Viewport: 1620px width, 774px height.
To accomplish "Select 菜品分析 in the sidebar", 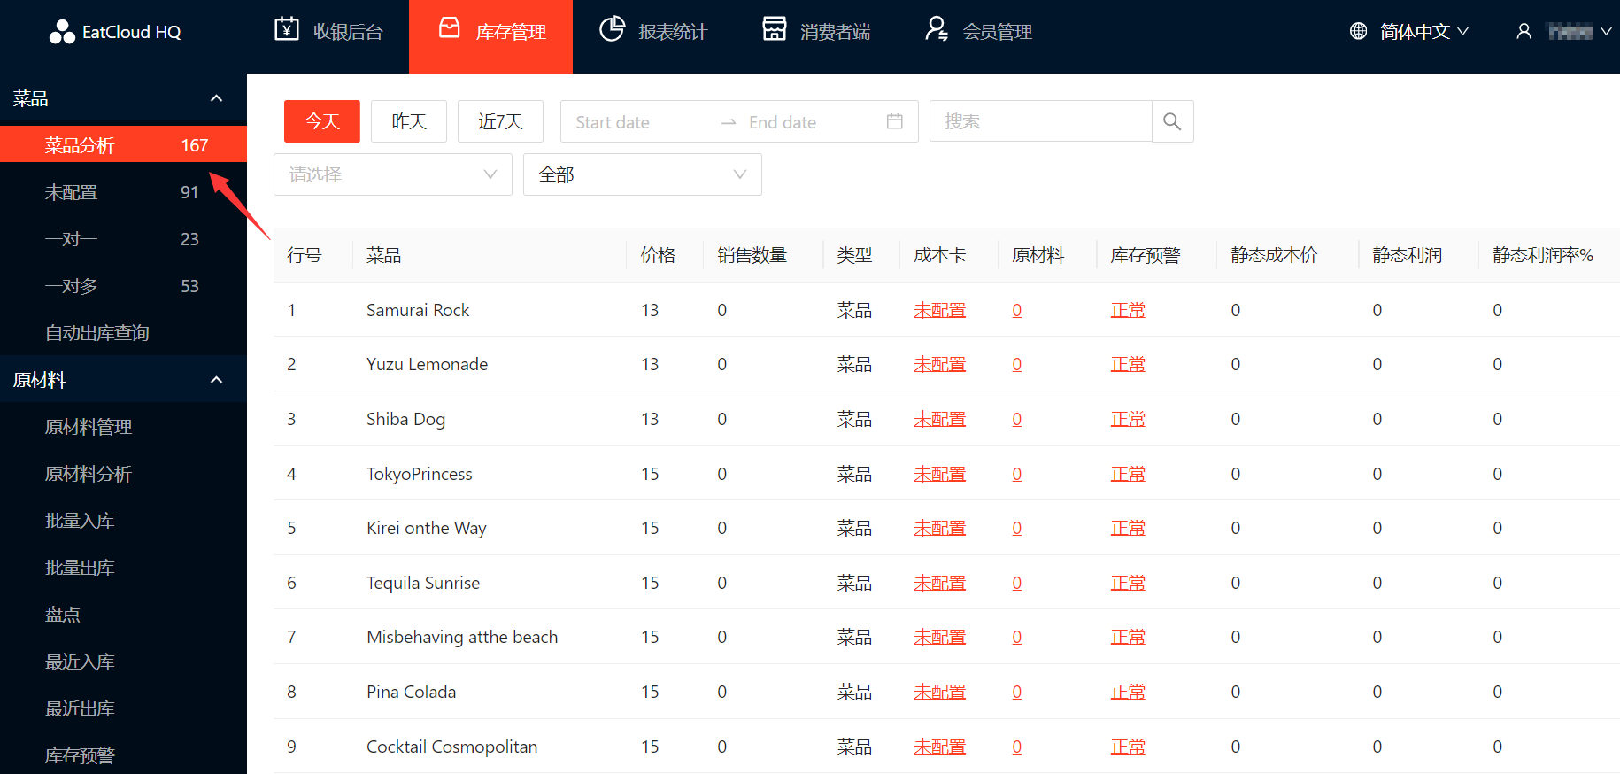I will (x=123, y=145).
